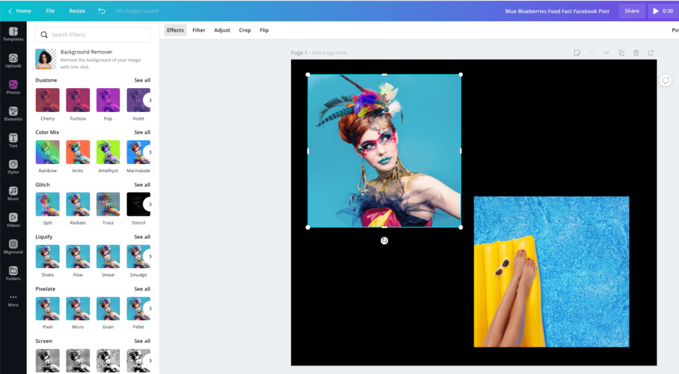Click the undo arrow icon

pos(101,11)
